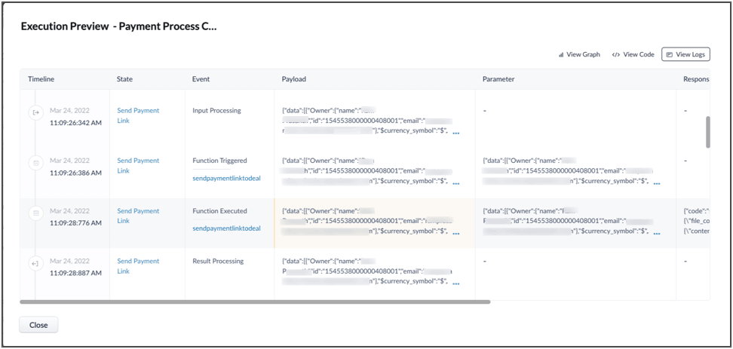This screenshot has height=349, width=733.
Task: Switch to View Code
Action: 633,54
